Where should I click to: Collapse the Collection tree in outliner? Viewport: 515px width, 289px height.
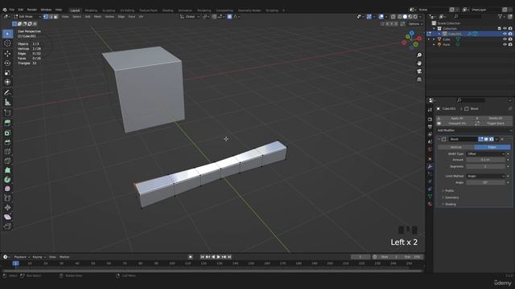[x=435, y=29]
